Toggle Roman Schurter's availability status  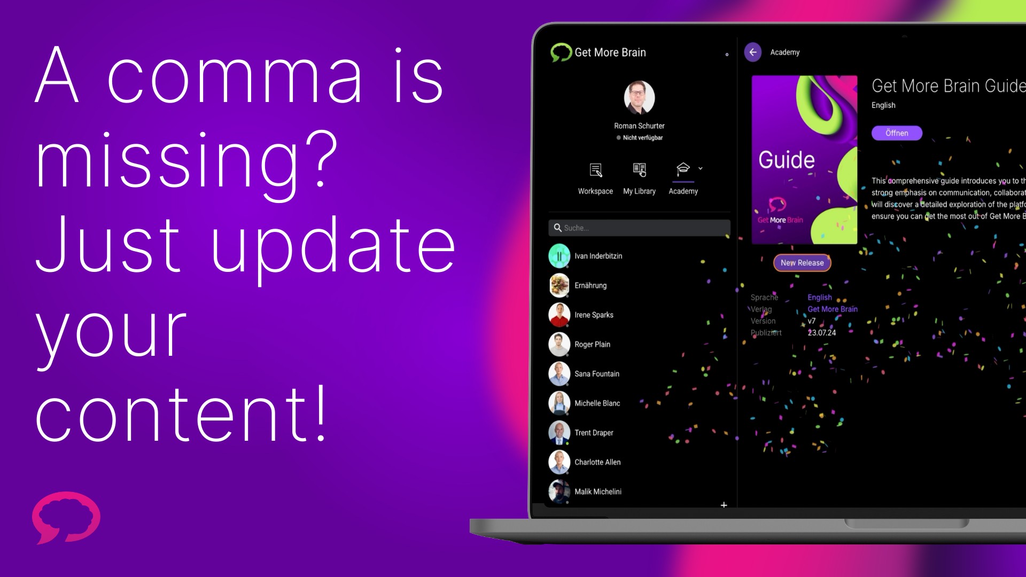(638, 137)
